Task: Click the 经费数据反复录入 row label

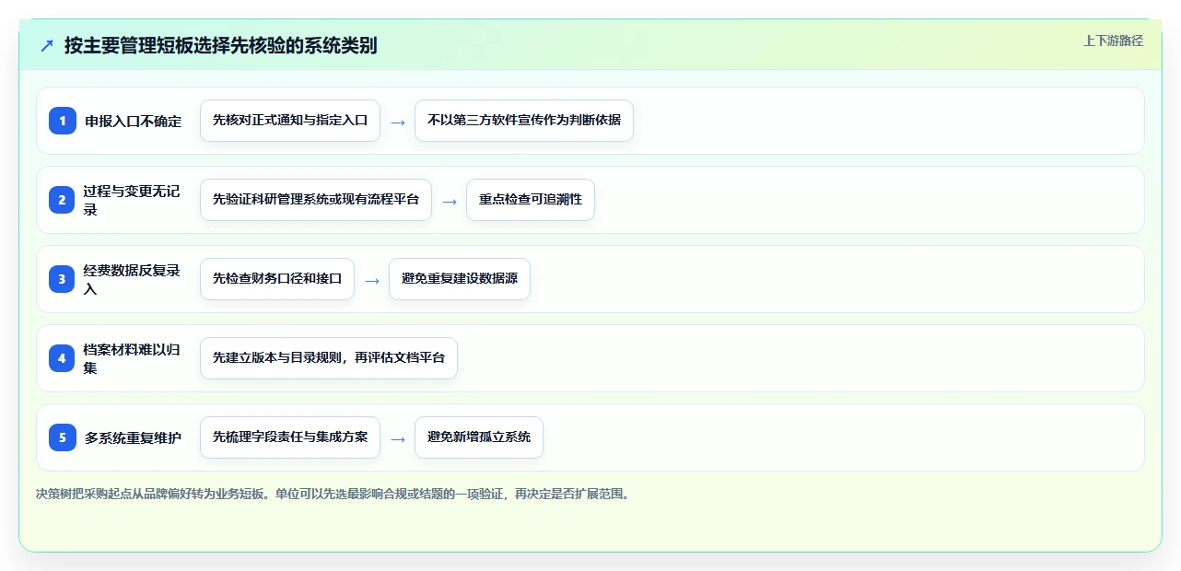Action: [132, 279]
